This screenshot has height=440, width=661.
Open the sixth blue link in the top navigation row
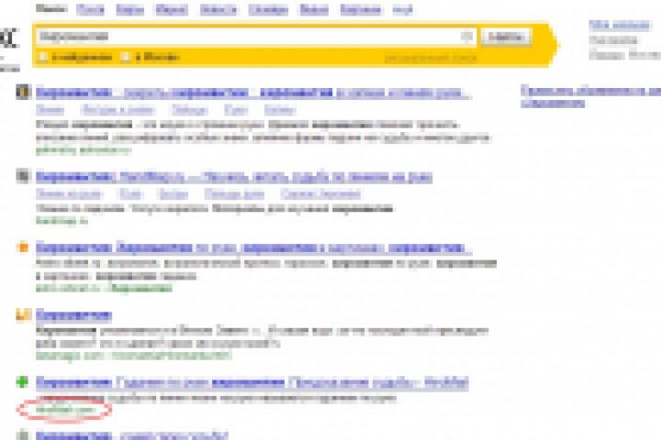point(314,10)
